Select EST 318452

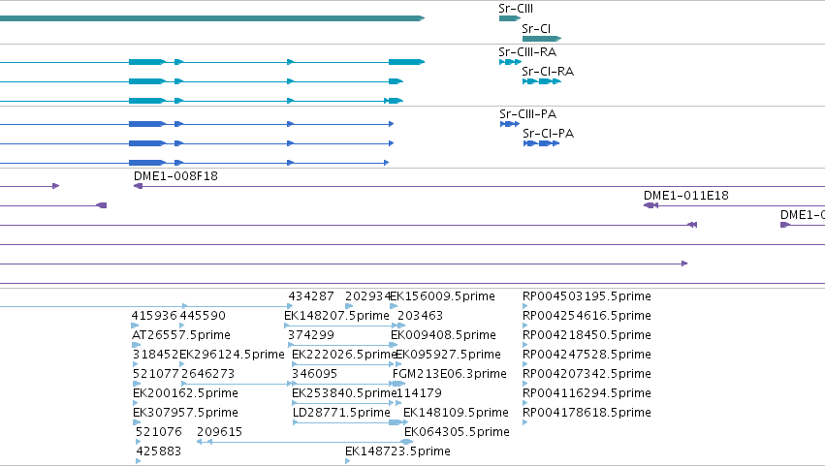pos(156,355)
